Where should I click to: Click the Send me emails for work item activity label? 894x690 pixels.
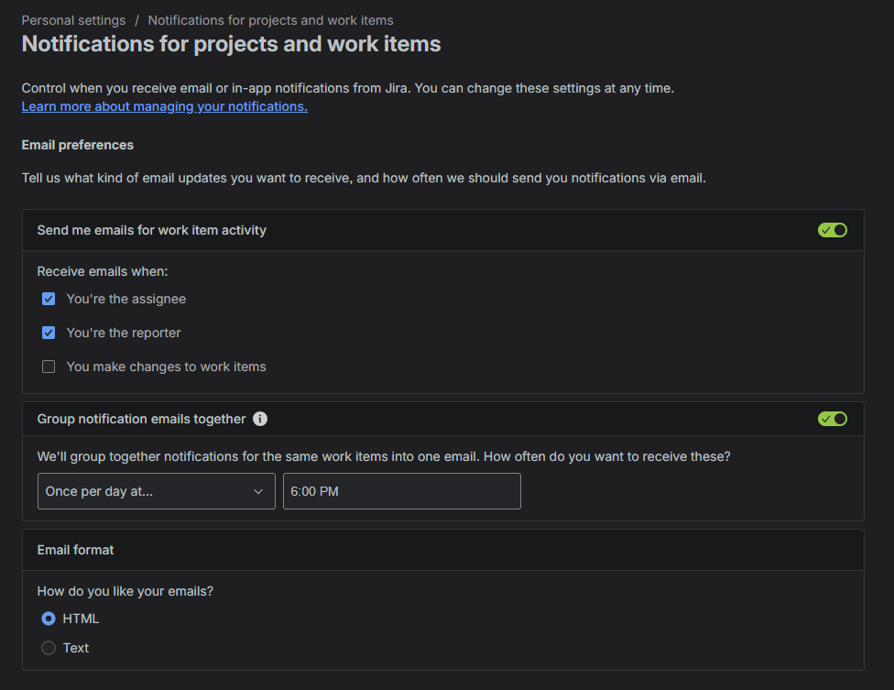[152, 230]
